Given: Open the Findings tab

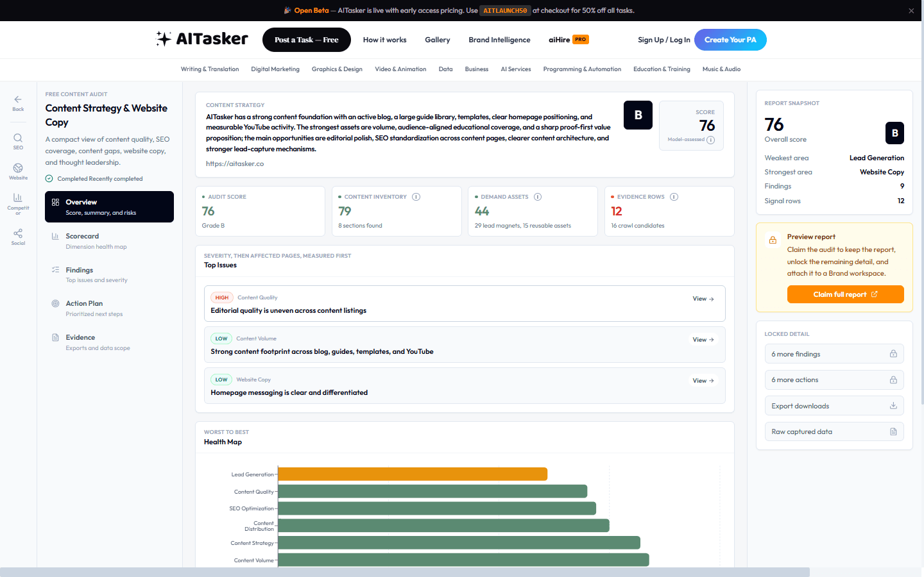Looking at the screenshot, I should pyautogui.click(x=109, y=274).
